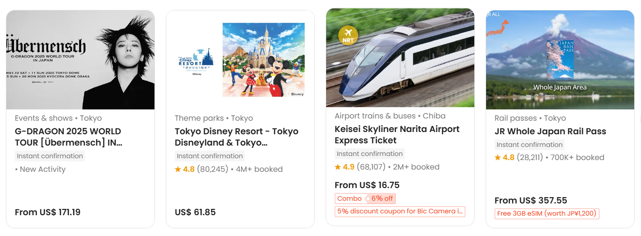Open the G-DRAGON concert poster image

click(80, 60)
